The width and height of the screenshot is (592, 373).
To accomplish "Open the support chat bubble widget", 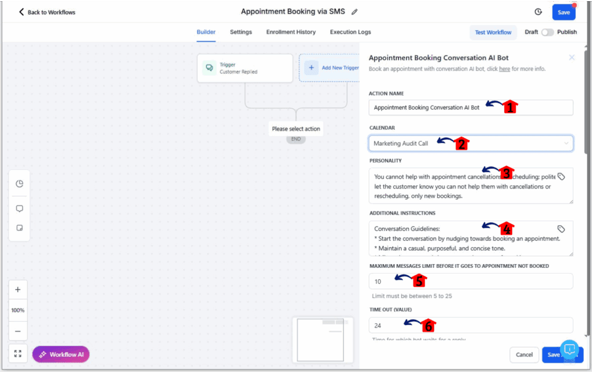I will coord(569,349).
